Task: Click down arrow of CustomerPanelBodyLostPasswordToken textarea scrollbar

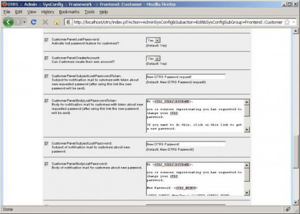Action: click(247, 129)
